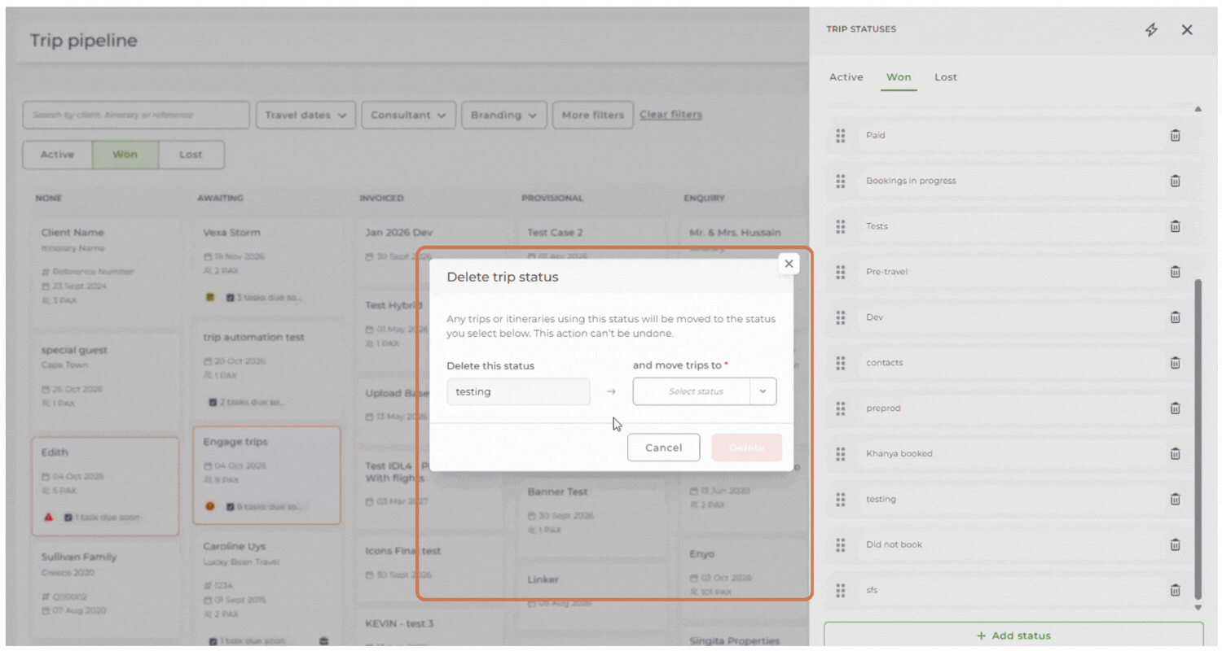
Task: Delete the sfs status
Action: [1175, 591]
